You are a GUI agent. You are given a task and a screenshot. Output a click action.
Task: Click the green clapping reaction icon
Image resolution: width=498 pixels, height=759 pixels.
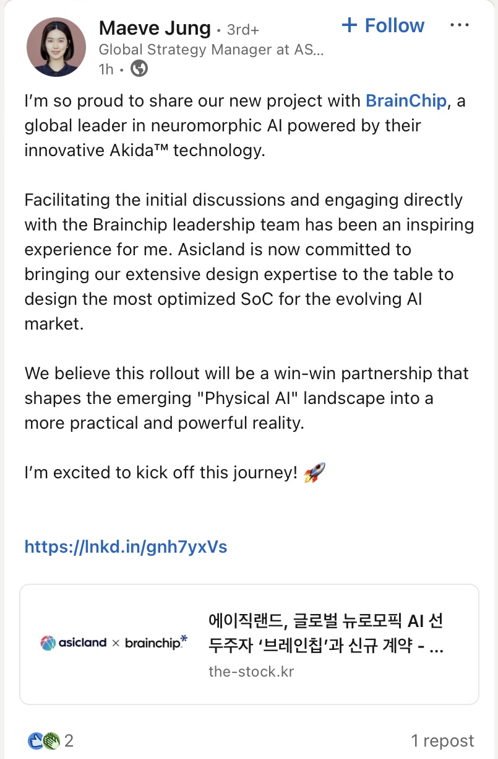[x=51, y=740]
